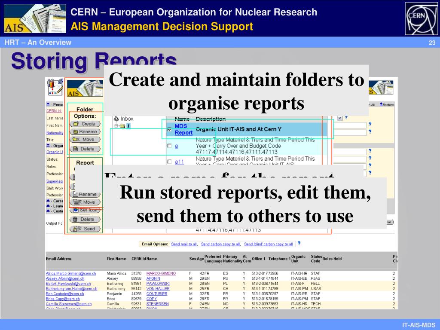440x330 pixels.
Task: Email Ben.Couturier@cern.ch
Action: pos(65,293)
